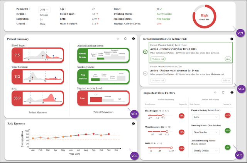Viewport: 247px width, 163px height.
Task: Click the Patient Summary help icon
Action: point(133,39)
